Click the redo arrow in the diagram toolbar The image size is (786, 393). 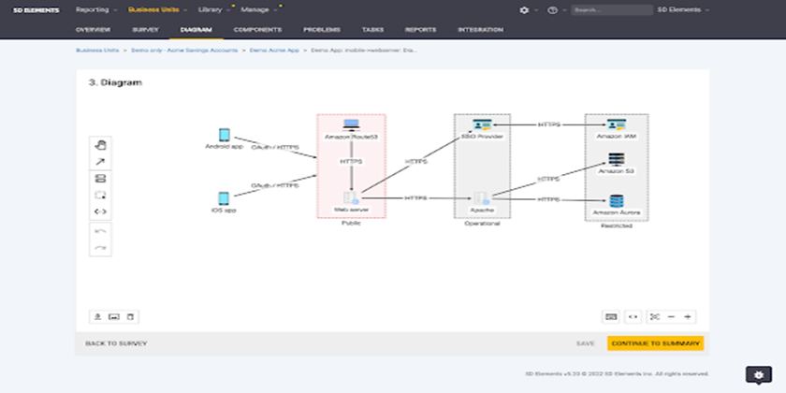click(x=100, y=248)
